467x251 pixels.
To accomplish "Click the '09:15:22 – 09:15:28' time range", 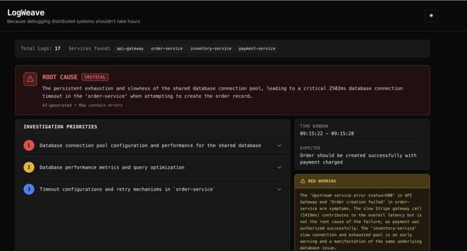I will tap(327, 133).
